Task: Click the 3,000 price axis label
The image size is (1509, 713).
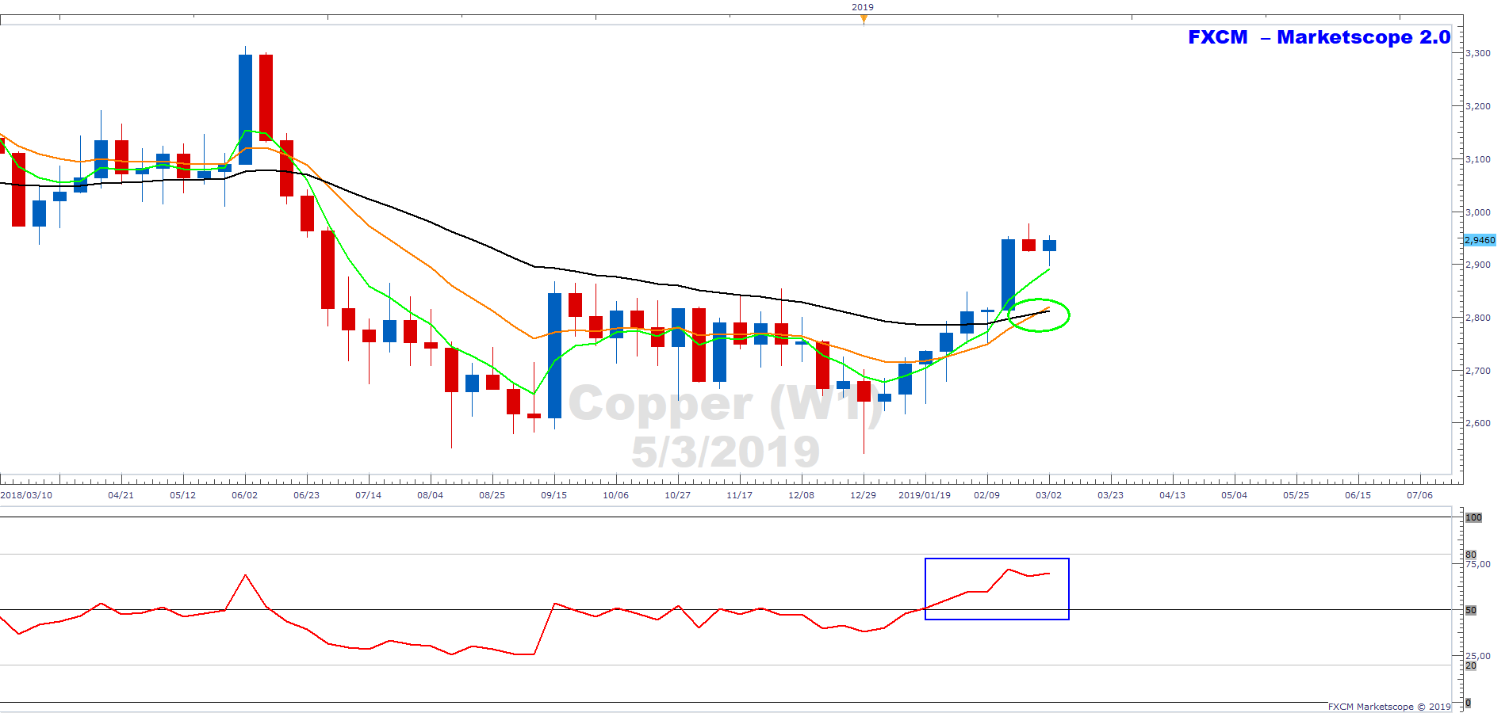Action: [x=1478, y=212]
